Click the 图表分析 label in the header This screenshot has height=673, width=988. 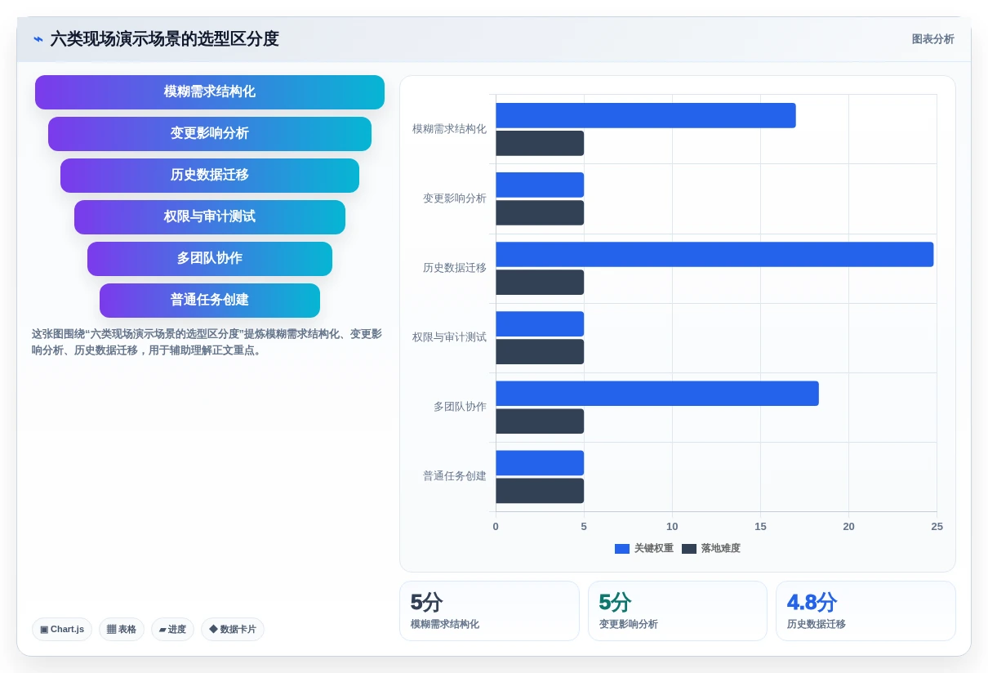[932, 39]
